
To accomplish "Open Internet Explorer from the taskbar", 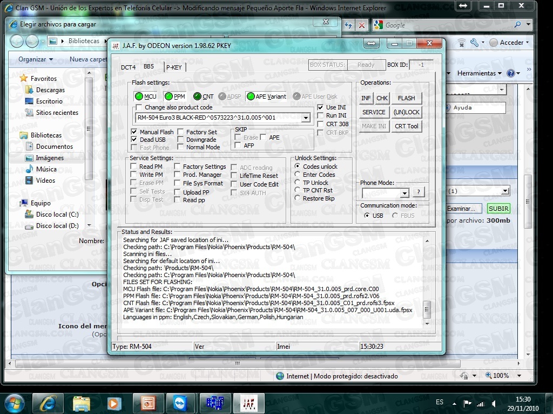I will [x=48, y=403].
